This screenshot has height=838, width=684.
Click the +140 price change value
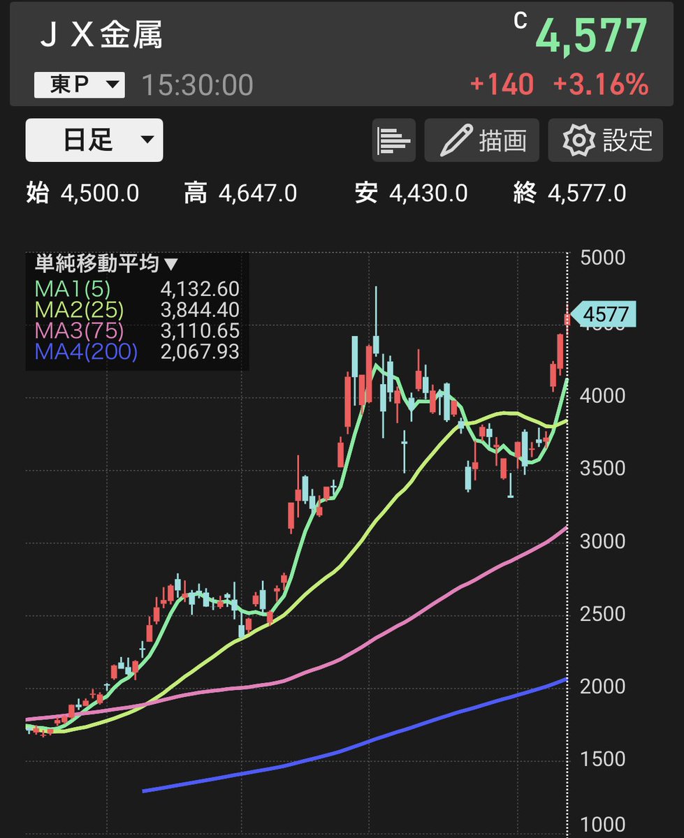(502, 85)
